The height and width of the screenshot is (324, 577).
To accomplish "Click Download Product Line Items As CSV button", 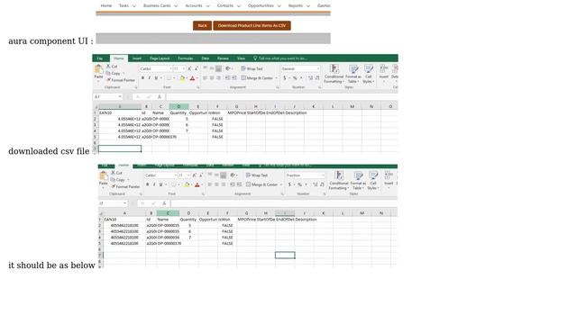I will 252,25.
